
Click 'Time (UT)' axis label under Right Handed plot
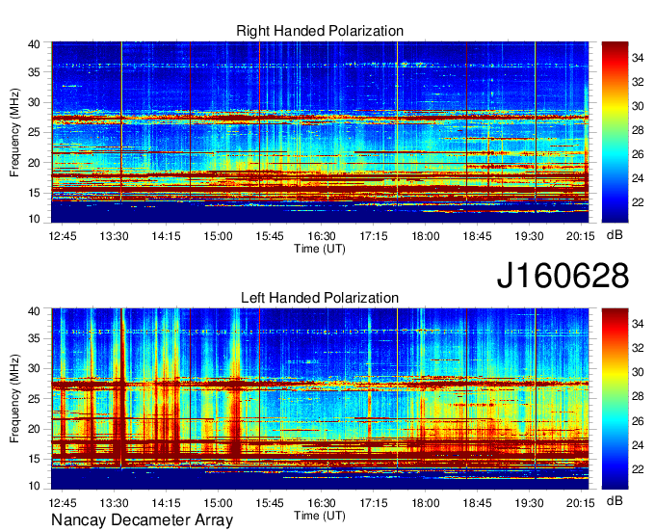pos(320,249)
